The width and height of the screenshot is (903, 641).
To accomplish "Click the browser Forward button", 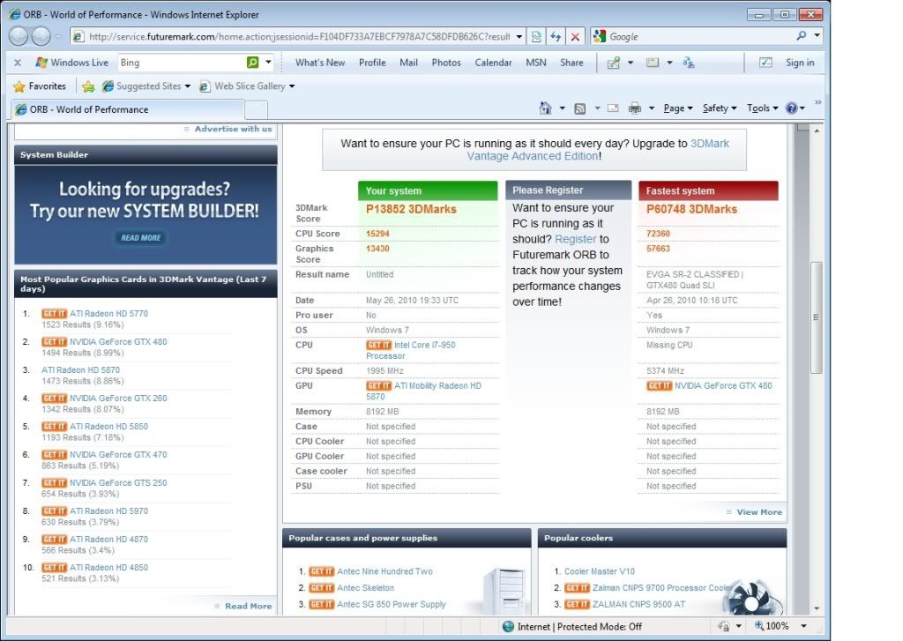I will click(x=41, y=36).
